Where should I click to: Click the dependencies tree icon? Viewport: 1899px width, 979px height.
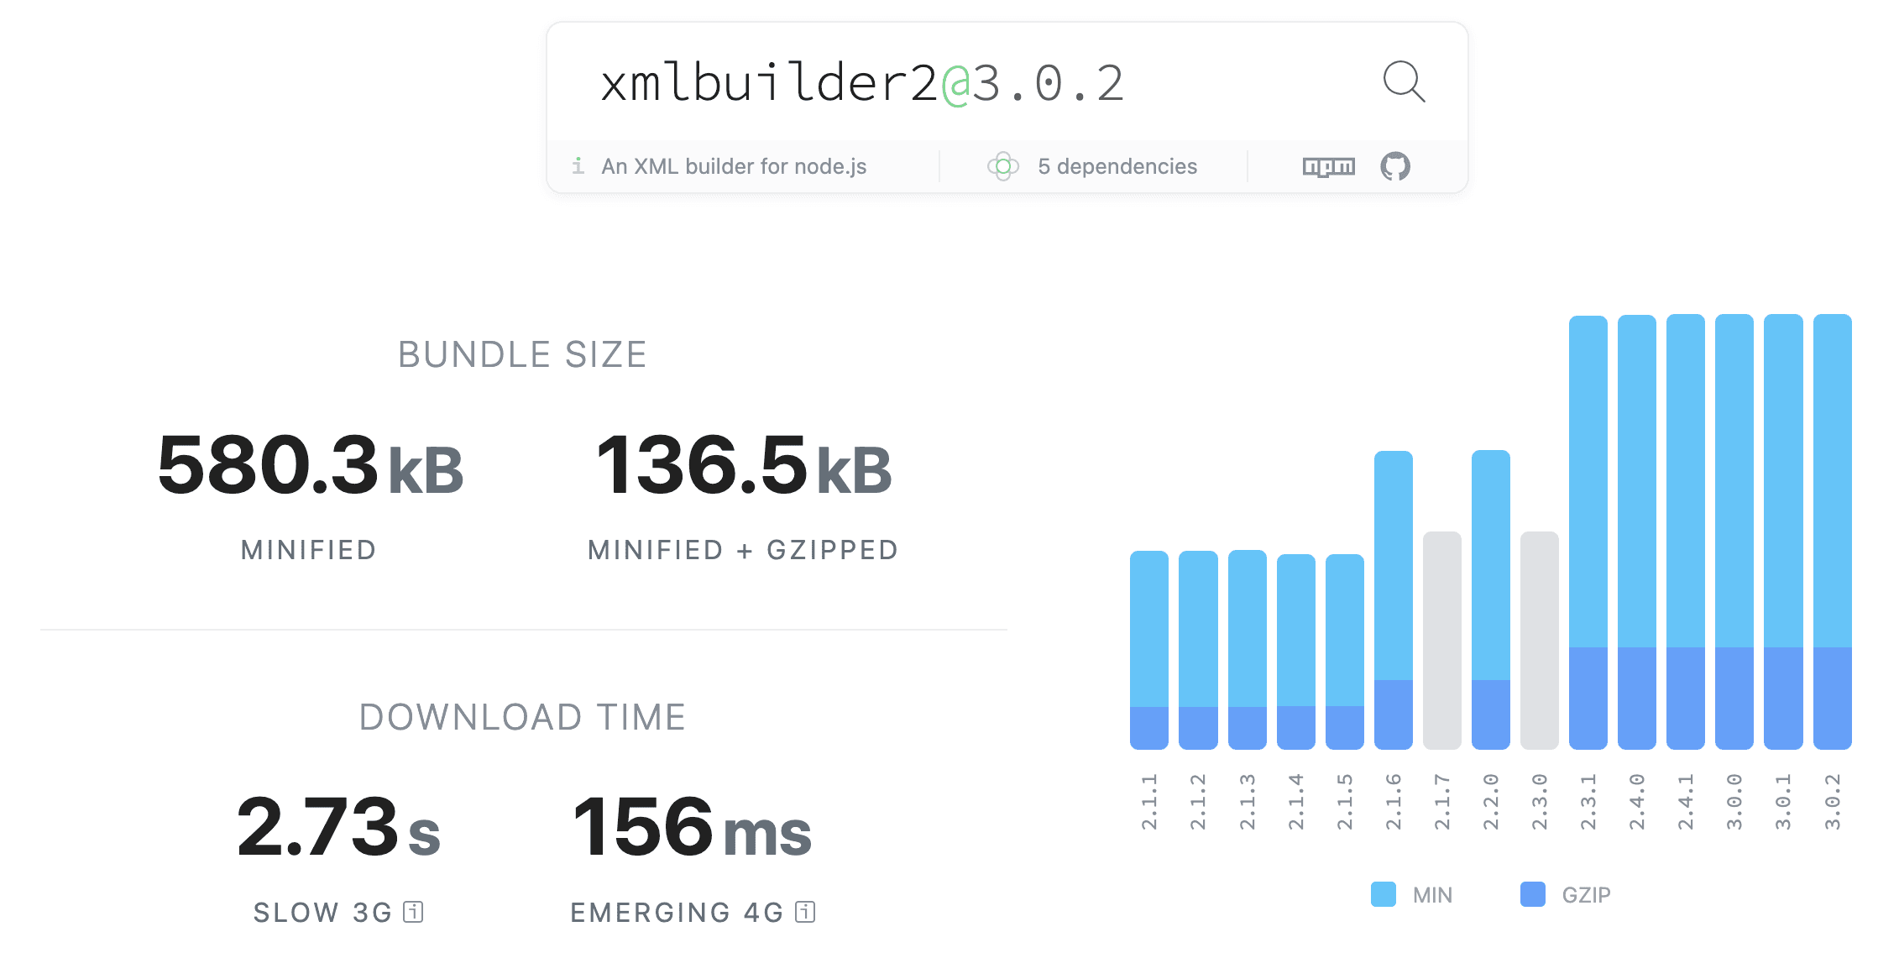[1002, 166]
